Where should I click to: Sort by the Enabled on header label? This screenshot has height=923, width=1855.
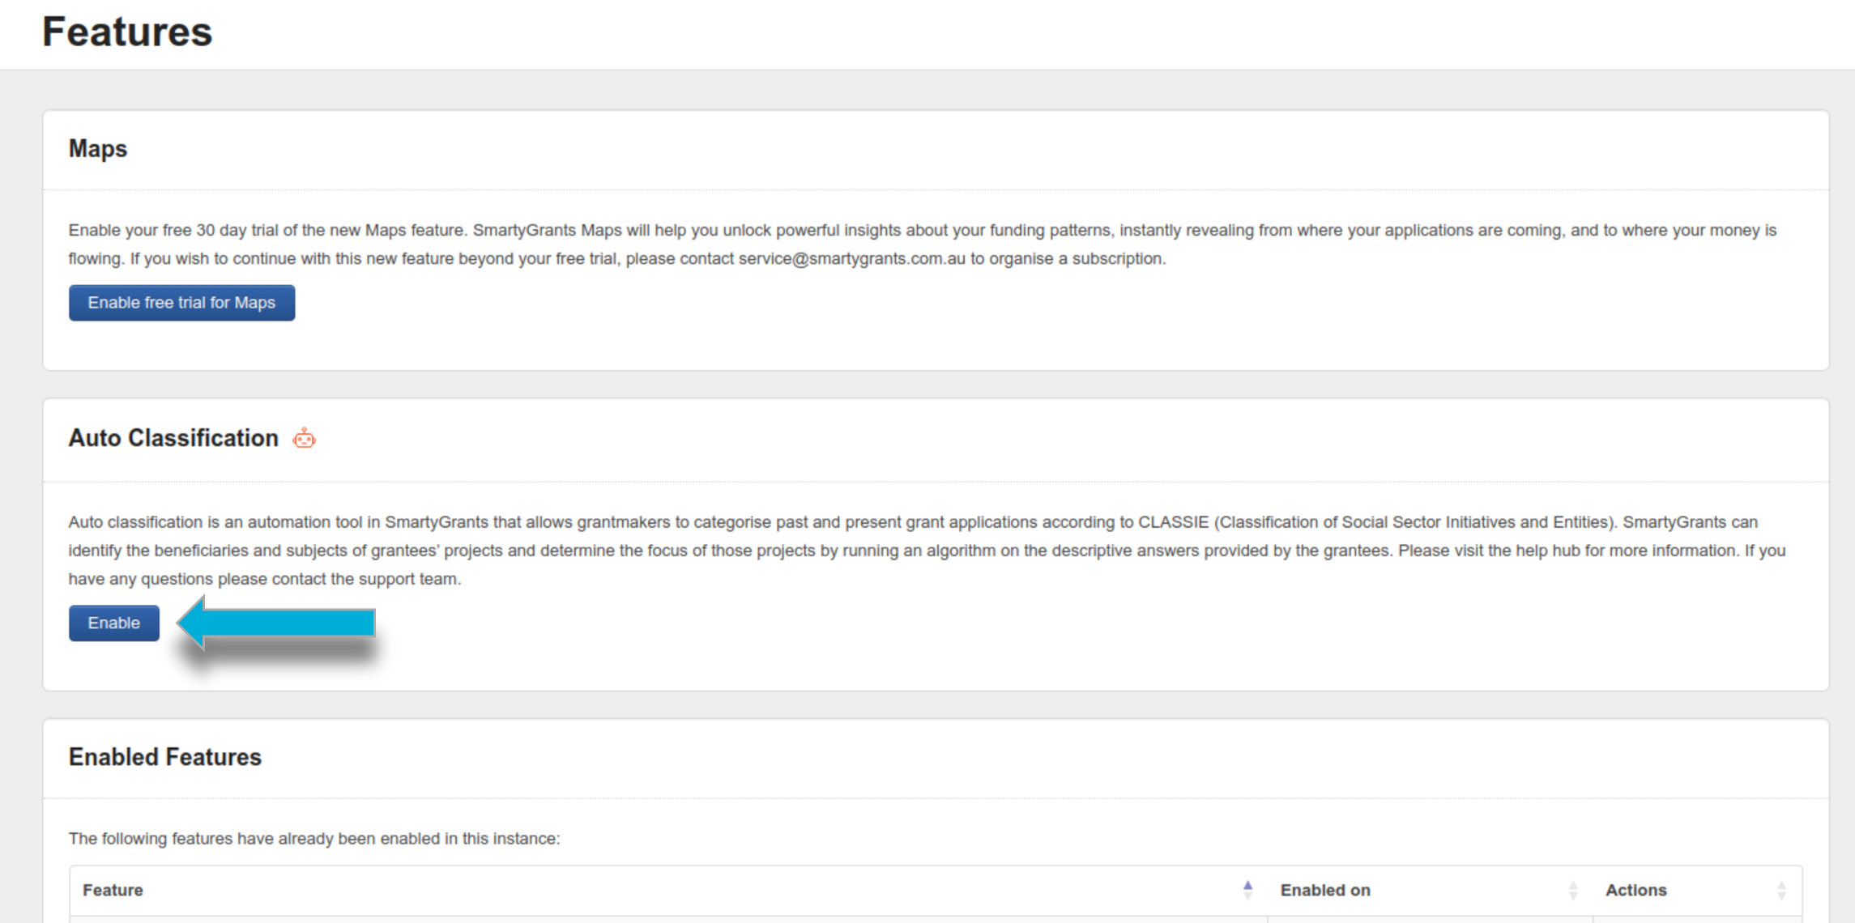pos(1325,890)
